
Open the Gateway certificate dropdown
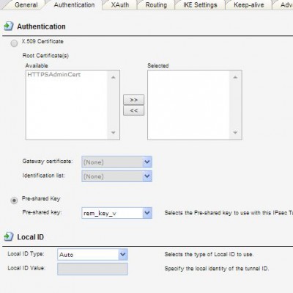[116, 162]
